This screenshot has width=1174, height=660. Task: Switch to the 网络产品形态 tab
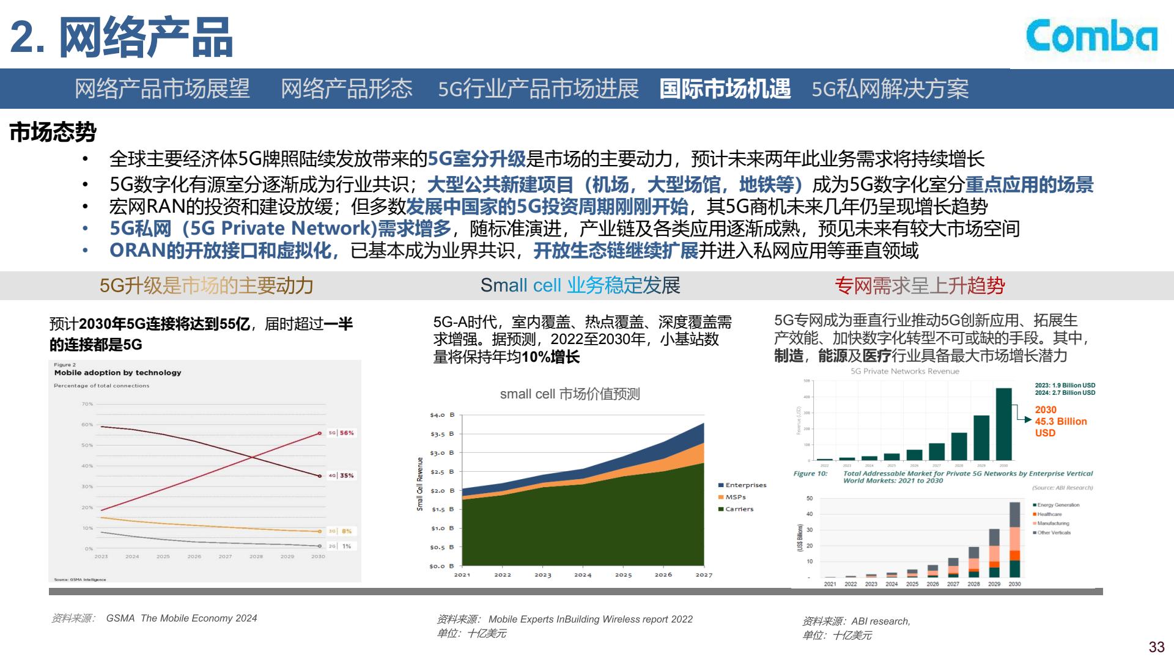(x=347, y=89)
